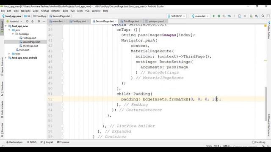Open the SM G925F device dropdown
This screenshot has height=152, width=271.
pos(176,16)
